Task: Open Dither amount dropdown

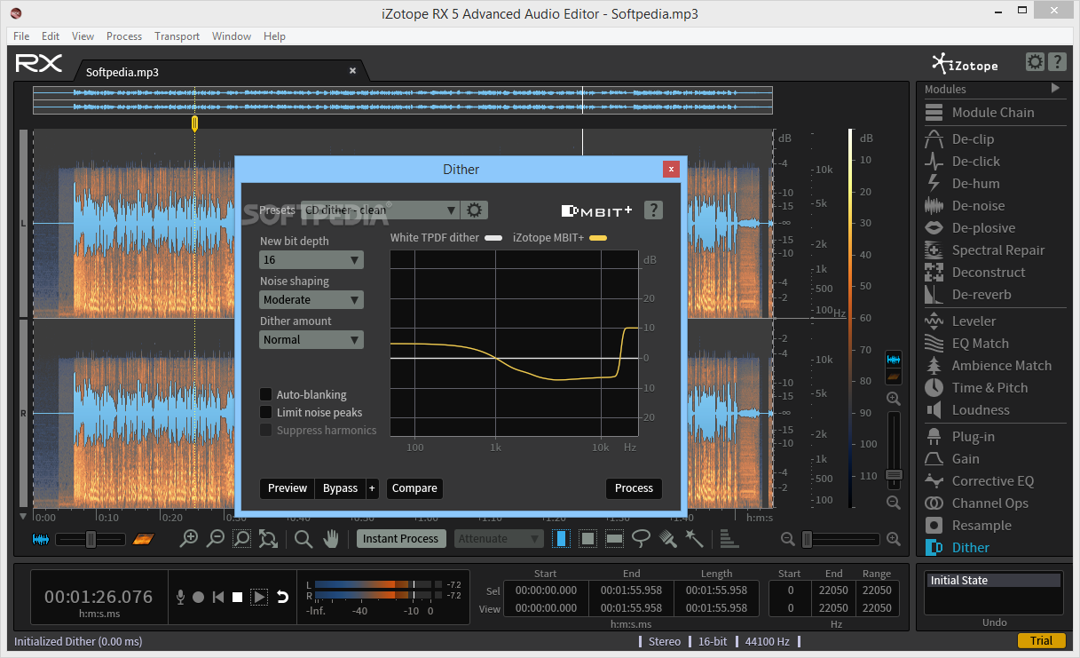Action: point(311,340)
